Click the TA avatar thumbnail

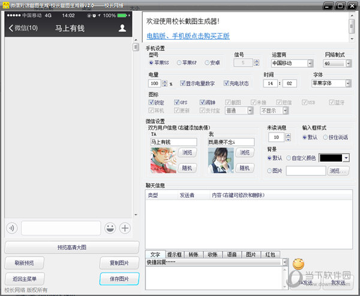point(163,160)
